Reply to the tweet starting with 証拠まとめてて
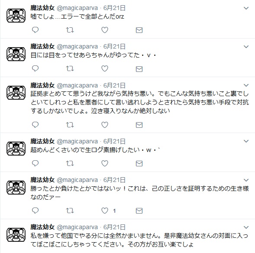The image size is (255, 253). (35, 125)
